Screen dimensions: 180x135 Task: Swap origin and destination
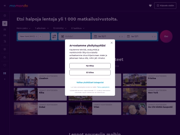[x=54, y=36]
